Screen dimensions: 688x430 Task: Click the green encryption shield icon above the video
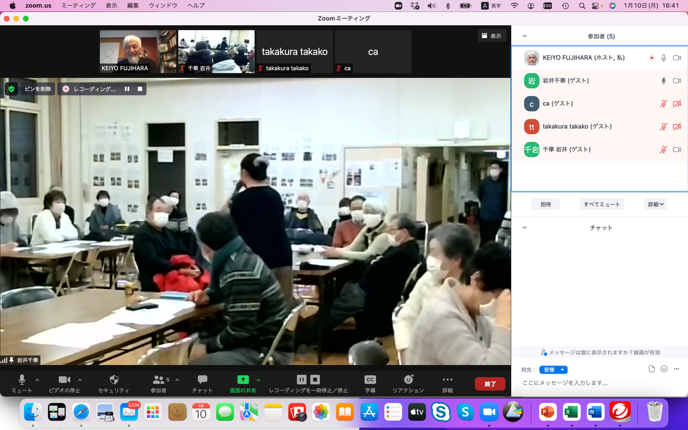click(12, 89)
